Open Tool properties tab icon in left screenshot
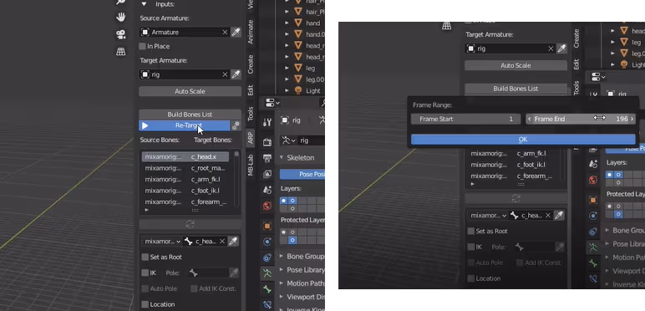The image size is (645, 311). [267, 122]
